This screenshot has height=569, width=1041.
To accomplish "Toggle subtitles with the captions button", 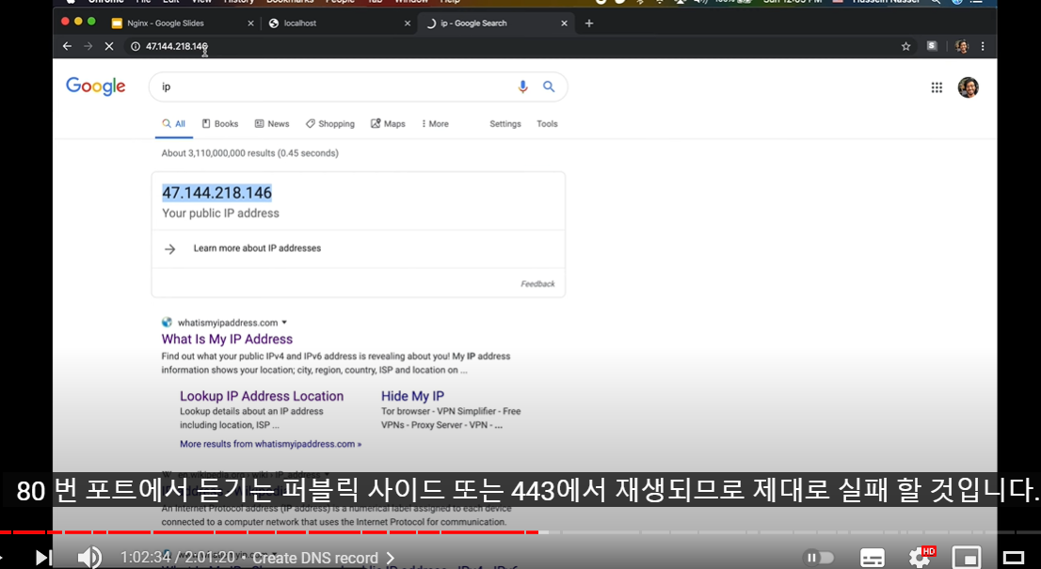I will click(x=872, y=558).
